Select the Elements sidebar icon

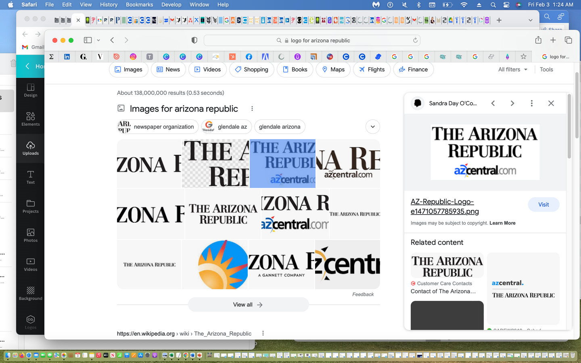[x=31, y=119]
